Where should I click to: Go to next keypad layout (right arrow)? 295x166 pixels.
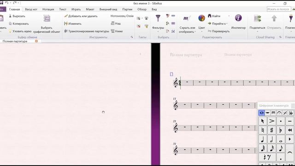click(x=290, y=139)
